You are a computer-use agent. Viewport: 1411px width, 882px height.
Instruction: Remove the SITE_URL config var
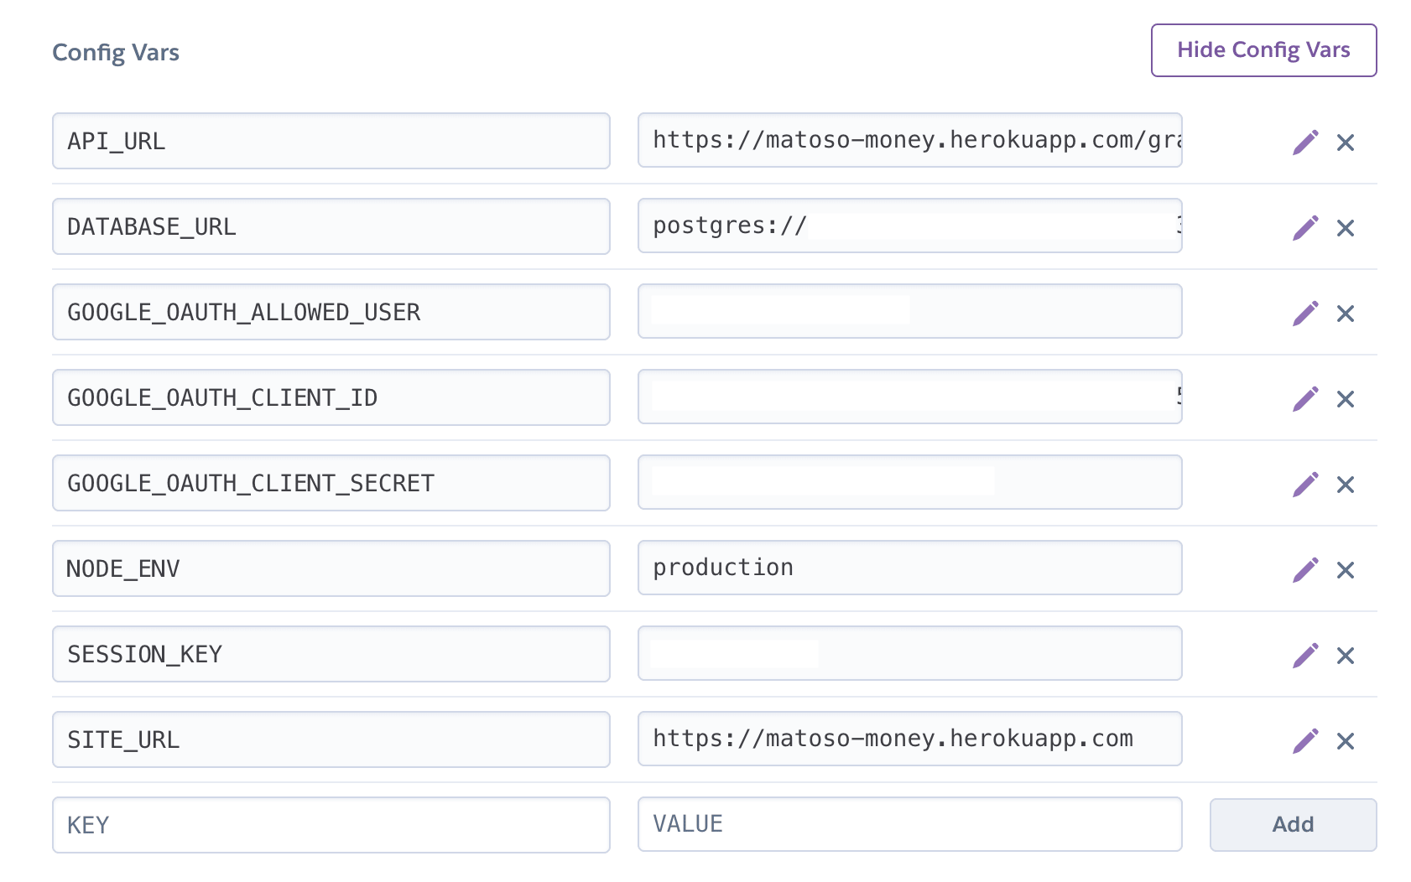pos(1346,741)
